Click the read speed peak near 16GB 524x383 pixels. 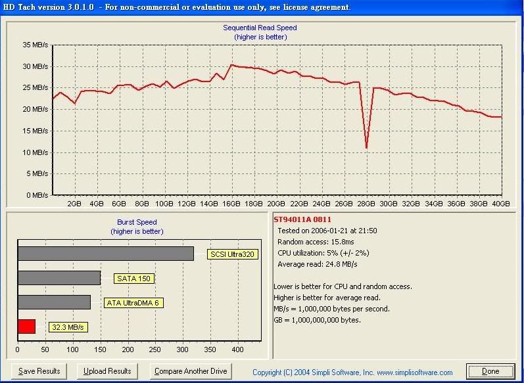[x=231, y=65]
